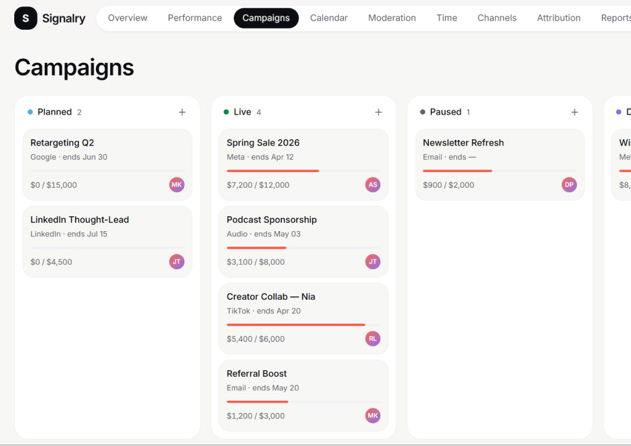Click the $7,200 / $12,000 budget text

point(258,185)
